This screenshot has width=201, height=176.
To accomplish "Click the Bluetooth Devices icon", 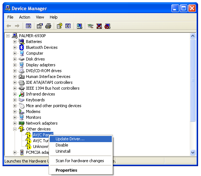I will point(22,47).
